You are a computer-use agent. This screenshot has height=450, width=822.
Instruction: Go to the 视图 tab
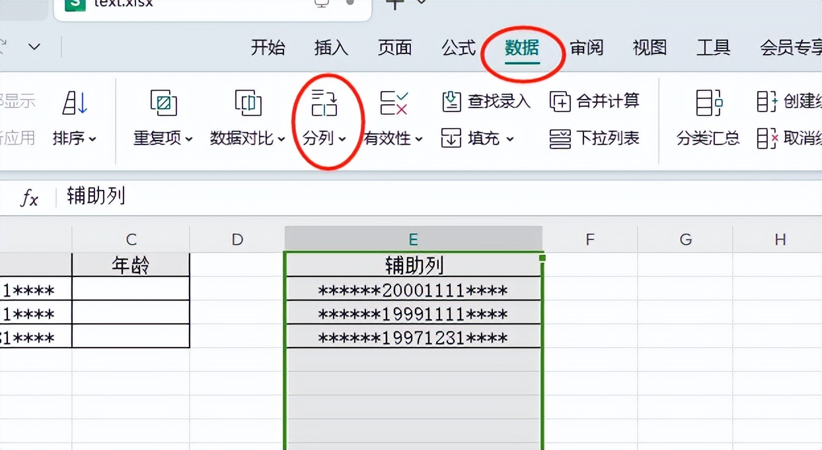coord(650,48)
